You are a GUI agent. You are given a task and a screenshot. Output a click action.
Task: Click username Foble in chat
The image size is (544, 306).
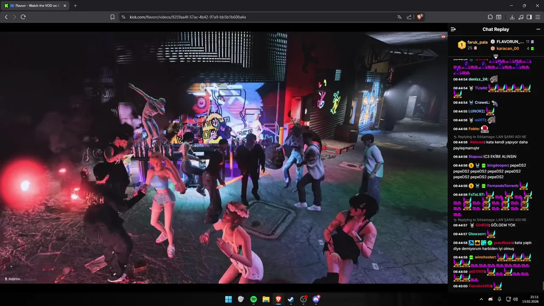pos(474,129)
